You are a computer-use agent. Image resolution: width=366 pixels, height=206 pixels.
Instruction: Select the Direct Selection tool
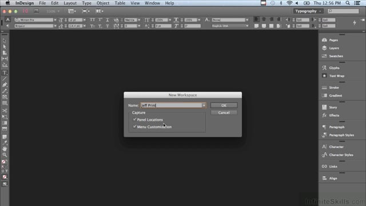click(x=5, y=46)
